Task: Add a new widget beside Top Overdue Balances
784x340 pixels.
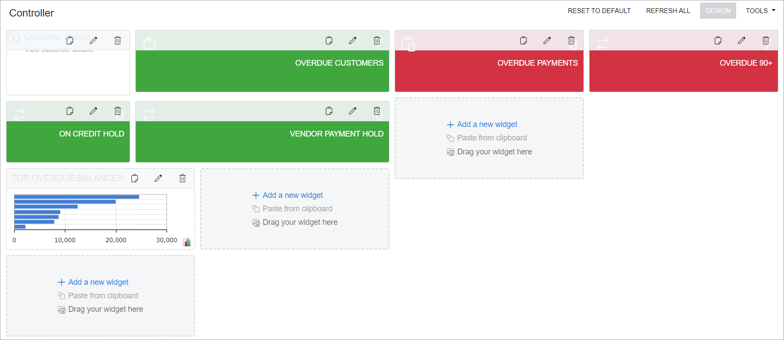Action: 292,195
